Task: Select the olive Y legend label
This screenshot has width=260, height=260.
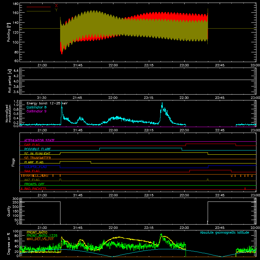Action: click(56, 10)
